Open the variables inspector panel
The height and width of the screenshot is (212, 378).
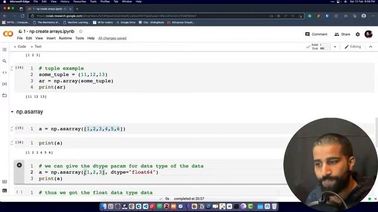[4, 84]
